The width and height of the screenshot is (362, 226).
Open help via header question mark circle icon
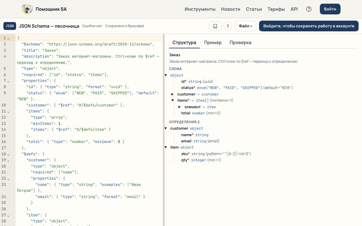coord(309,9)
